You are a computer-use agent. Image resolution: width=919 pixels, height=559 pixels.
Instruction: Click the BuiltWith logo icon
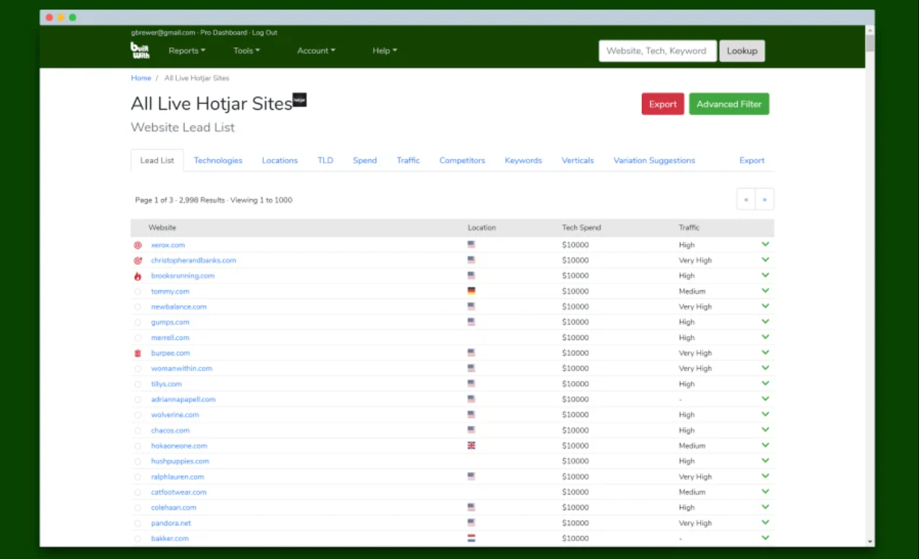coord(140,50)
